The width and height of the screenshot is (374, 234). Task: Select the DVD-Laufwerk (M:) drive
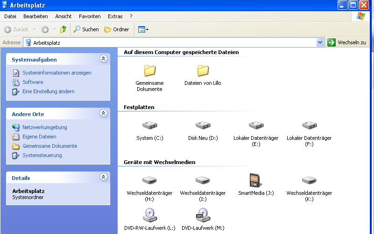pyautogui.click(x=203, y=215)
